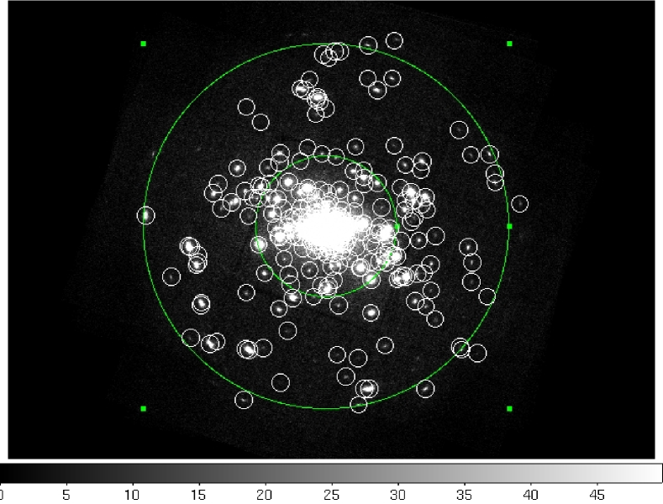Click the colorbar label 40
The image size is (663, 504).
530,495
